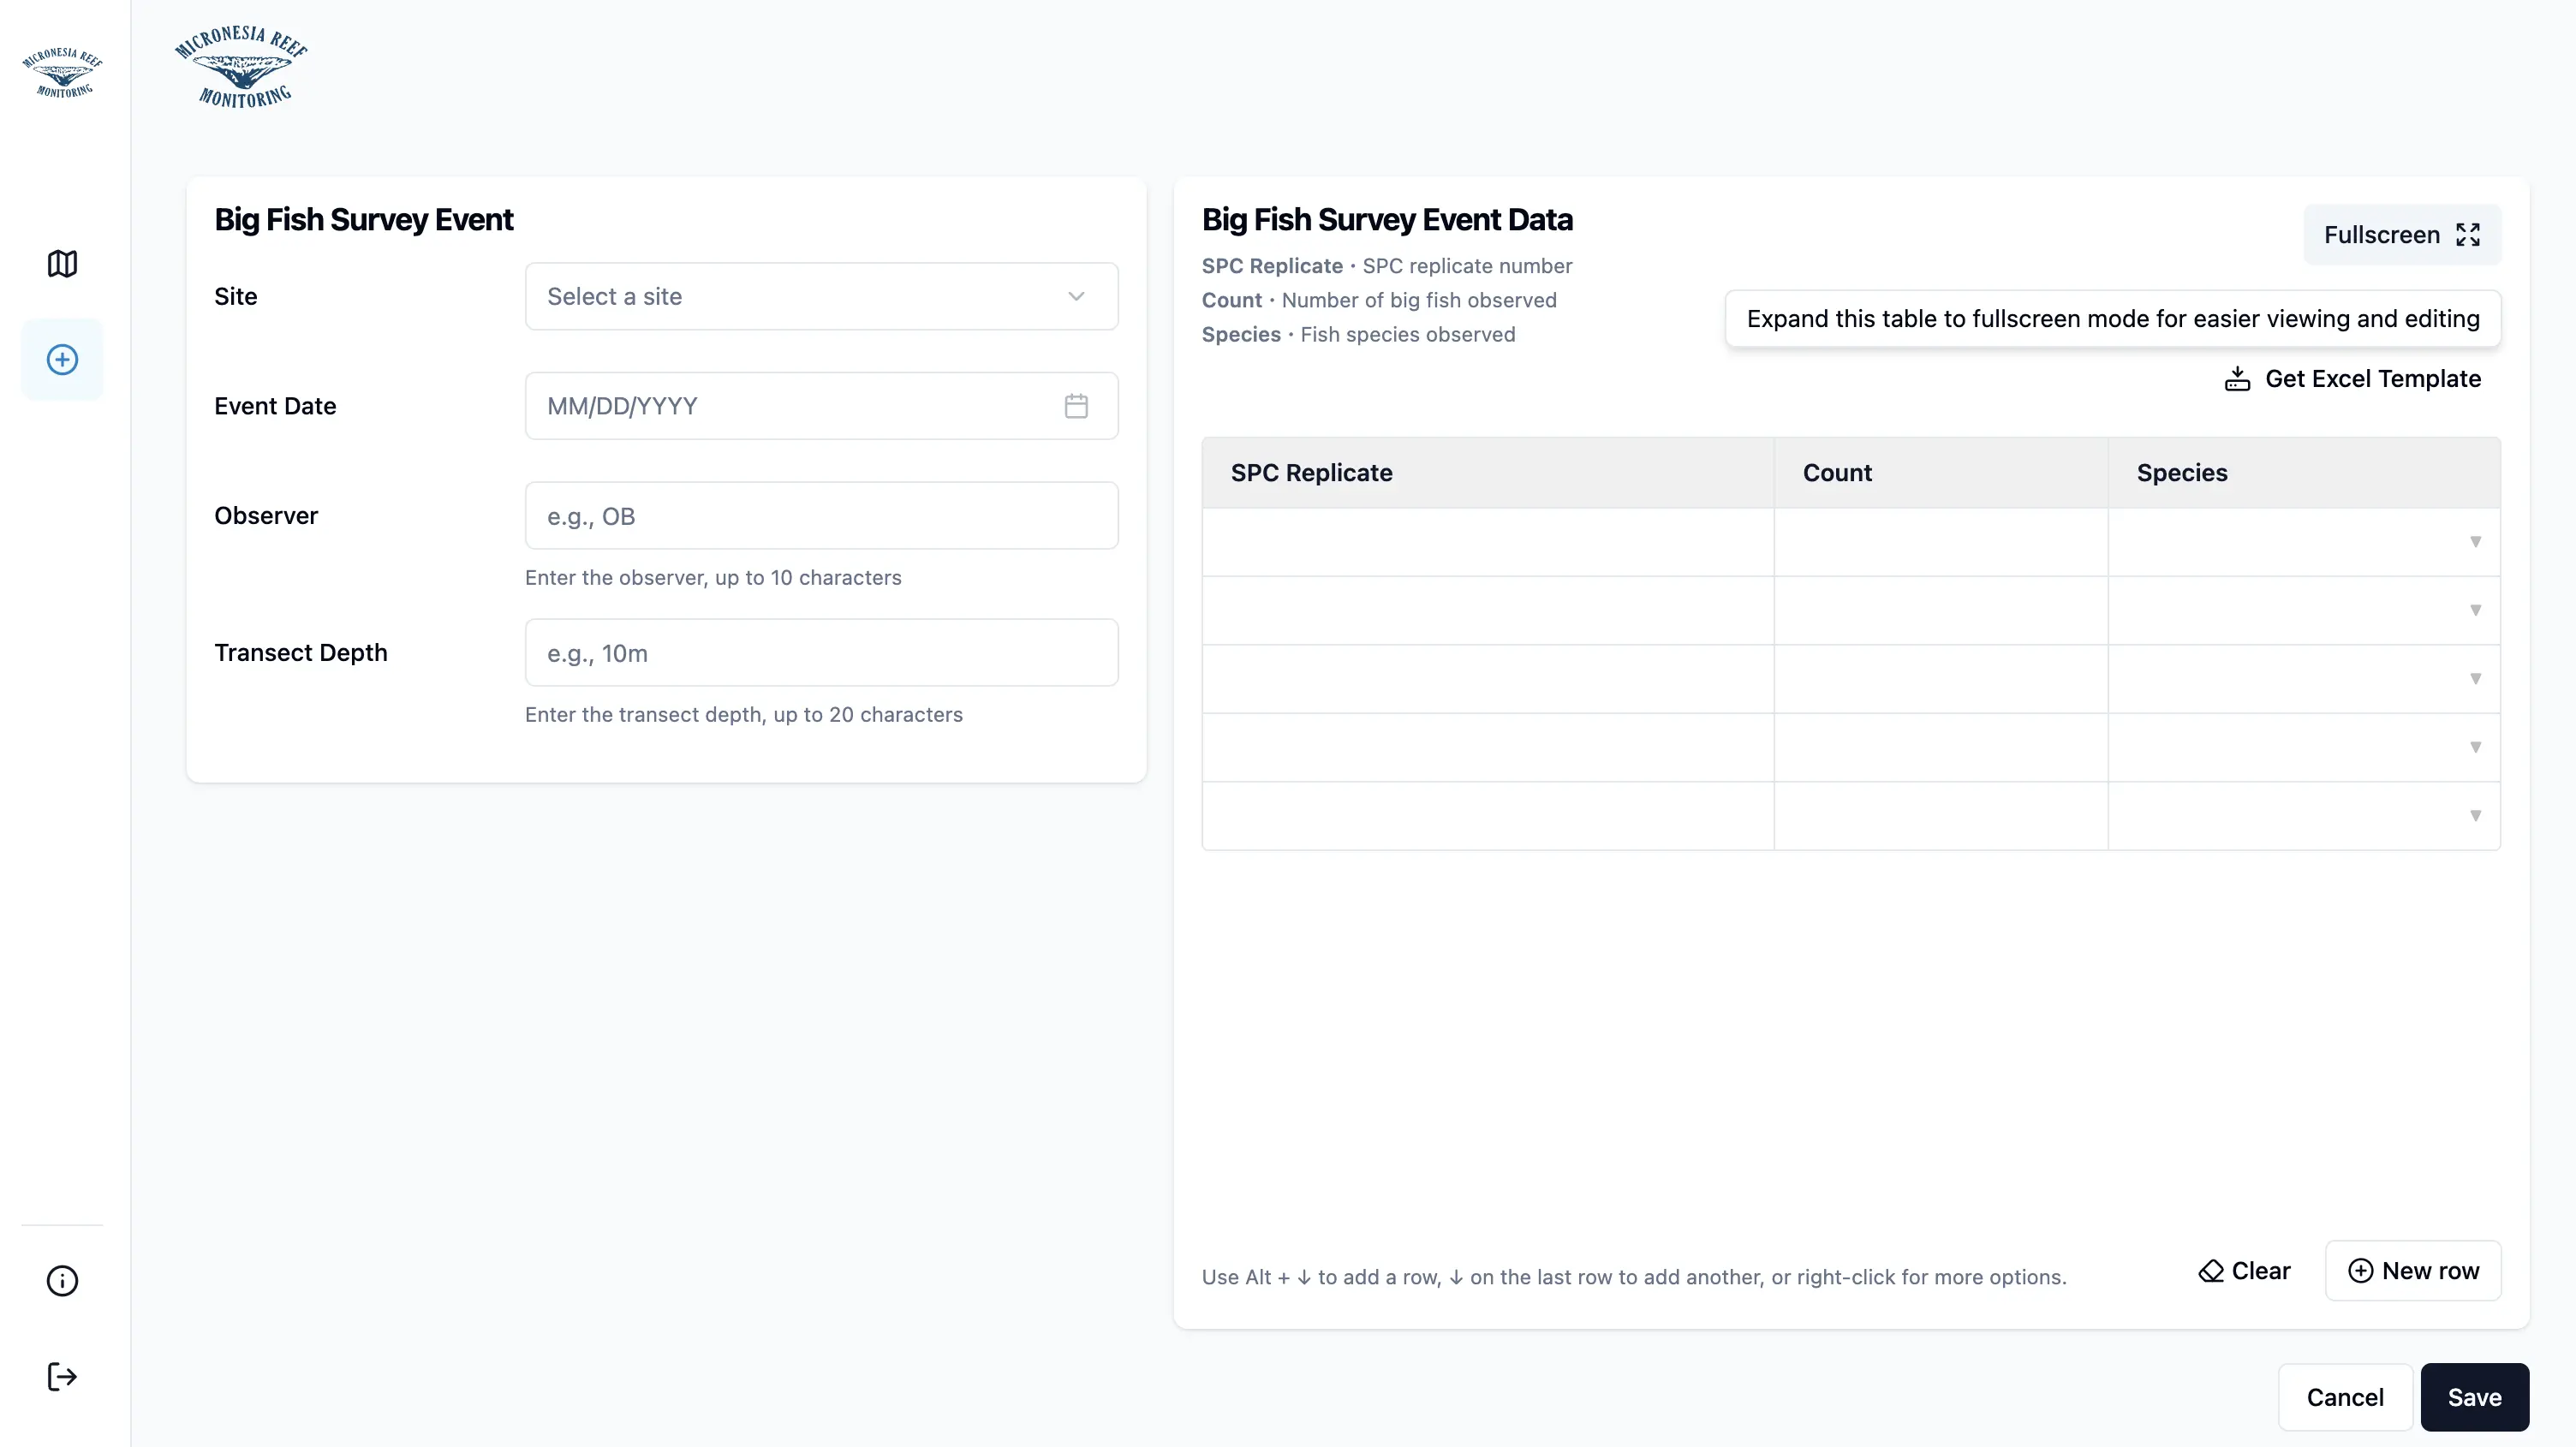Click the Big Fish Survey Event heading
Viewport: 2576px width, 1447px height.
[364, 220]
